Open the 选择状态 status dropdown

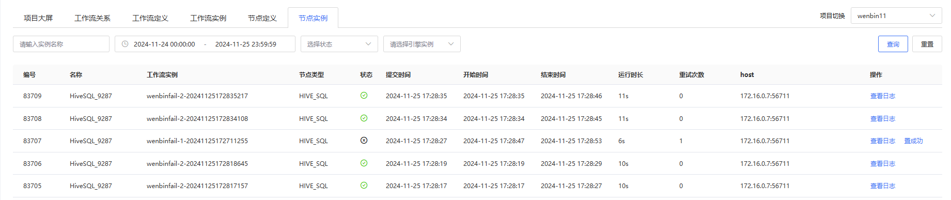click(339, 44)
